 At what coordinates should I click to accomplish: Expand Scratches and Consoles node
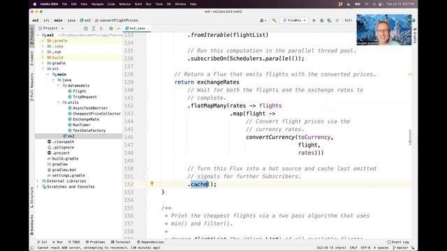pos(38,187)
